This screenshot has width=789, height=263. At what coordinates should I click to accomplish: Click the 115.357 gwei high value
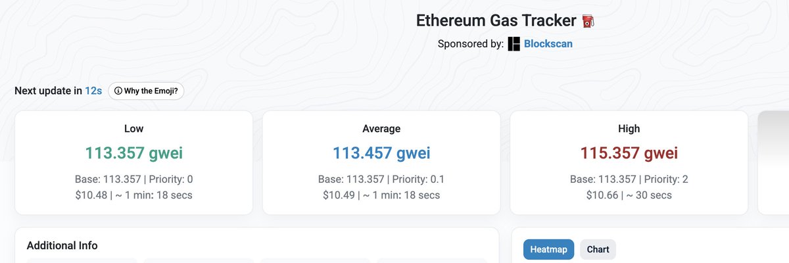[x=629, y=153]
